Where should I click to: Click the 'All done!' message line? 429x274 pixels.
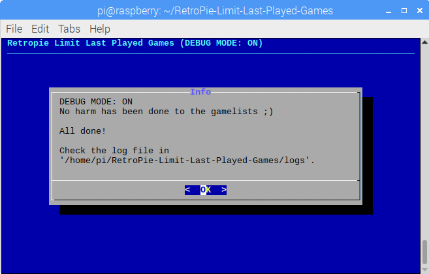click(83, 131)
